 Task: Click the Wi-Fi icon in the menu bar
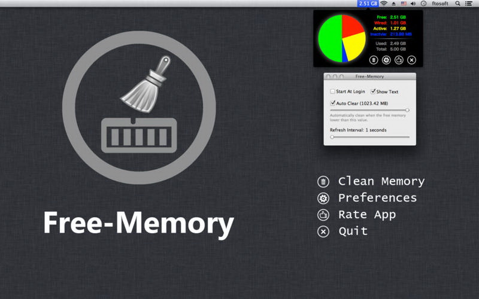(383, 4)
